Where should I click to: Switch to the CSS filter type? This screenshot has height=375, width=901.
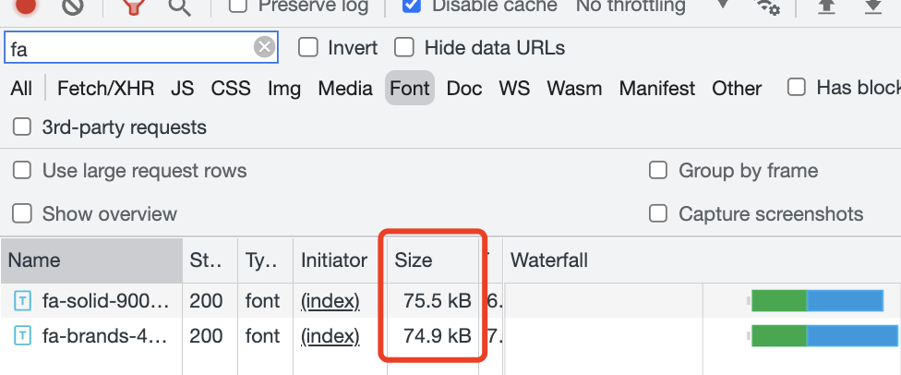[231, 88]
